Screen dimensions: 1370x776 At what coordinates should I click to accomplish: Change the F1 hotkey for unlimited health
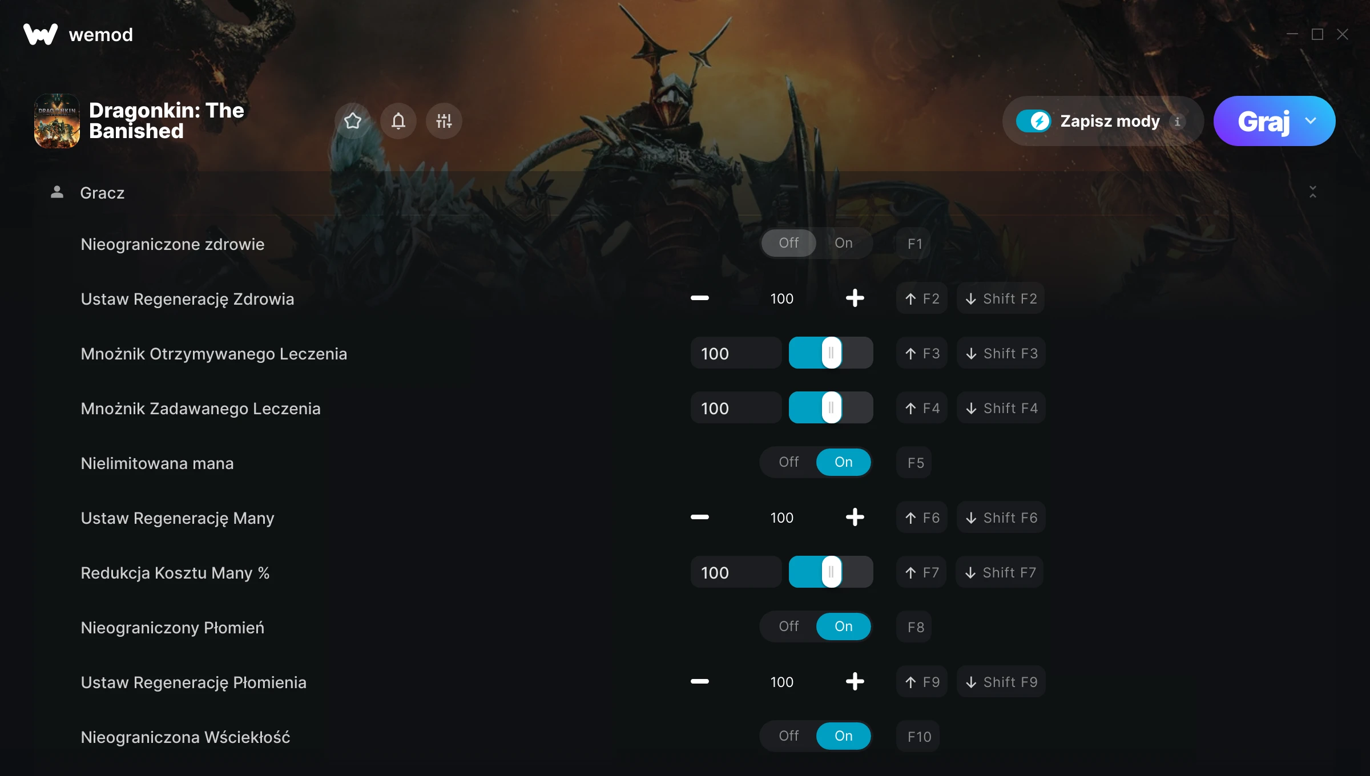tap(915, 244)
